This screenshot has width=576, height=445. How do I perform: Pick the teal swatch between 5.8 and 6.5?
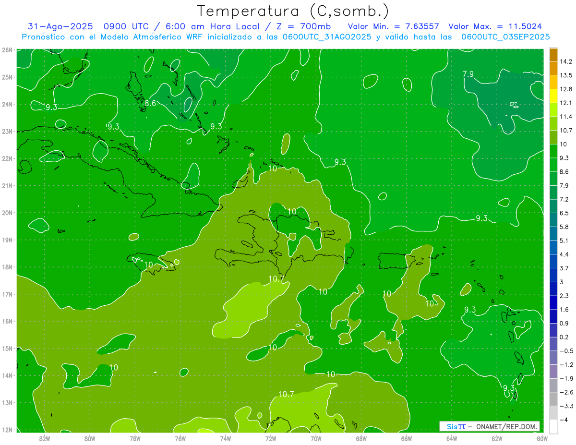click(x=553, y=220)
